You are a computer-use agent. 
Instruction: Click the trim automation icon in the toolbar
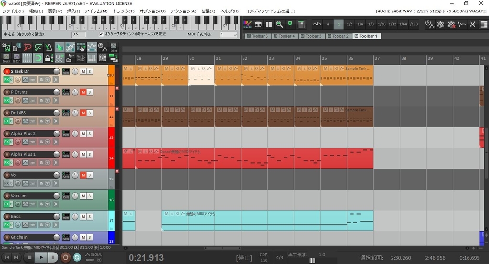tap(114, 47)
